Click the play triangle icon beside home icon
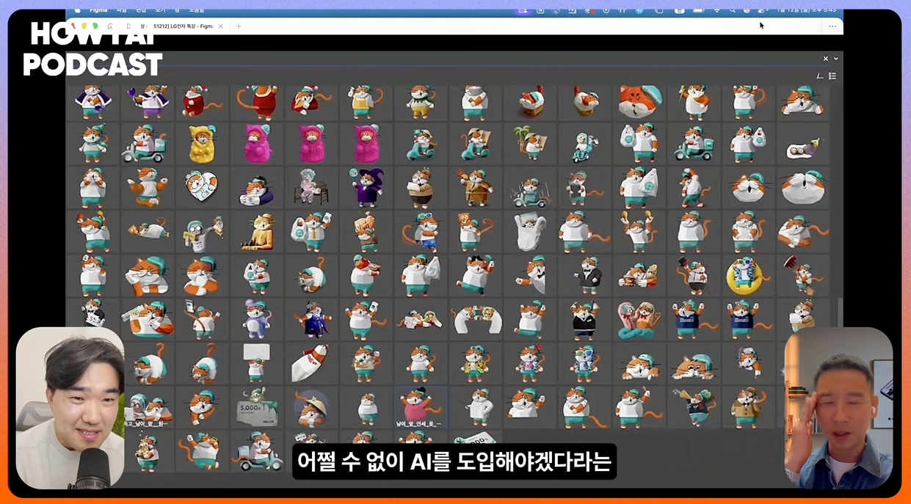The image size is (911, 504). [x=128, y=26]
